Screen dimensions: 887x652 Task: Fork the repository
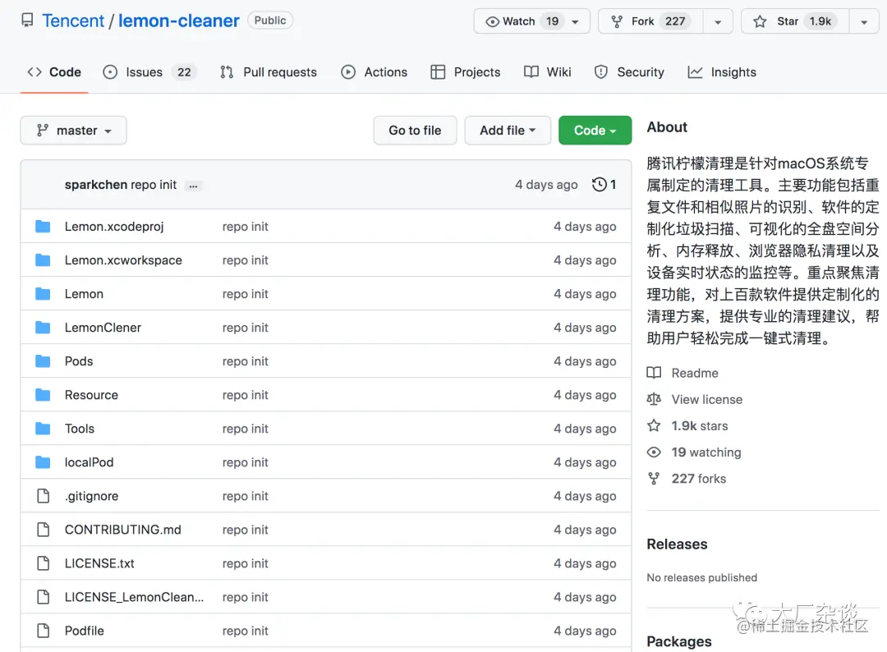pos(651,22)
